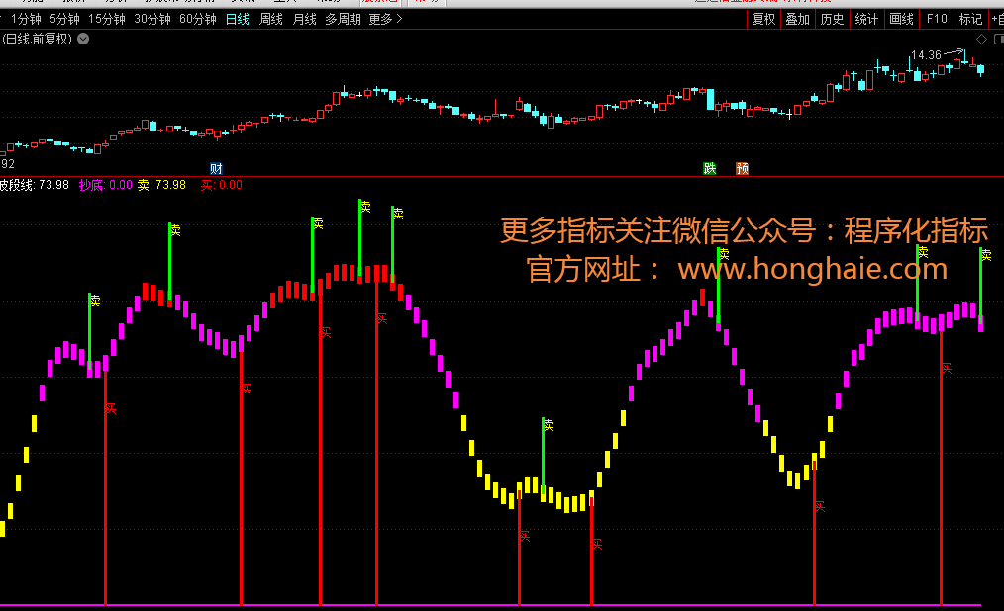
Task: Toggle the 历史 history view
Action: coord(832,19)
